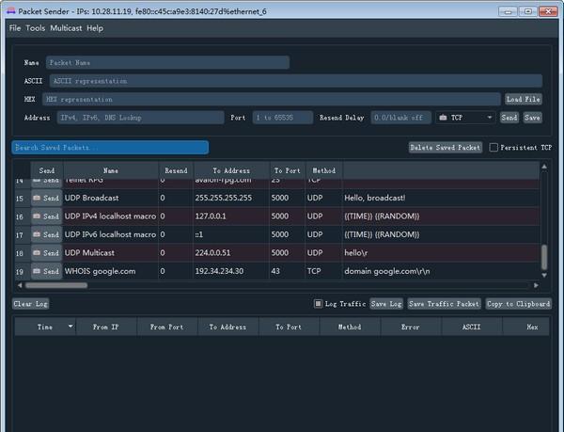Select the 'UDP Broadcast' packet name
Viewport: 564px width, 432px height.
tap(91, 198)
